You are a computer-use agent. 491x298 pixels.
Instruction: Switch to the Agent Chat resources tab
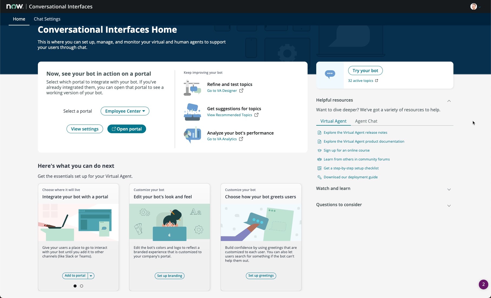(x=366, y=121)
